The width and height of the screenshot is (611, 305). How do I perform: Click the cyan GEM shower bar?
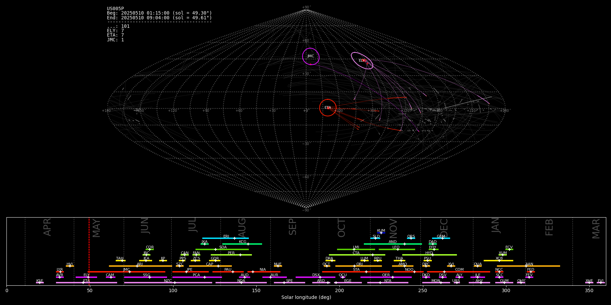pyautogui.click(x=441, y=238)
